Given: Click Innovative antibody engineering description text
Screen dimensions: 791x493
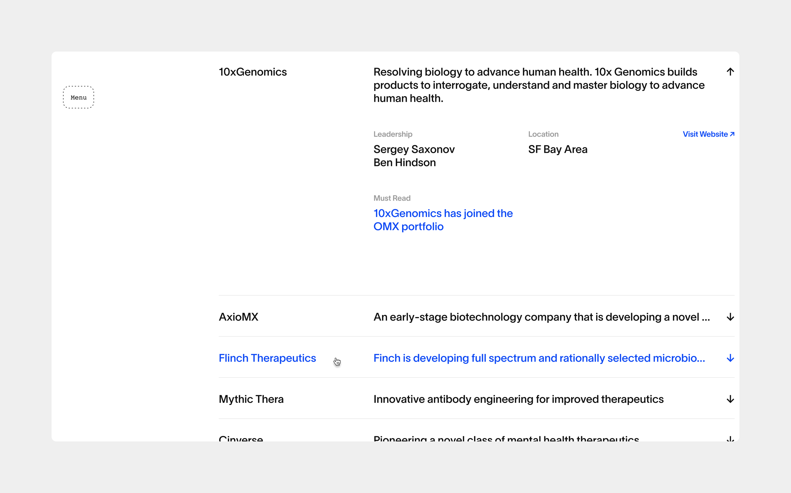Looking at the screenshot, I should (x=518, y=399).
